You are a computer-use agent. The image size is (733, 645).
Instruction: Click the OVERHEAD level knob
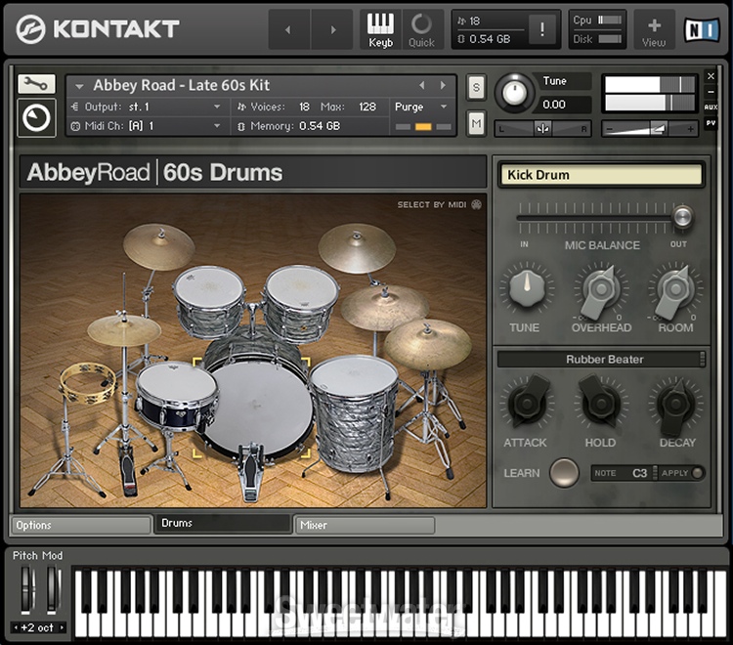click(601, 290)
